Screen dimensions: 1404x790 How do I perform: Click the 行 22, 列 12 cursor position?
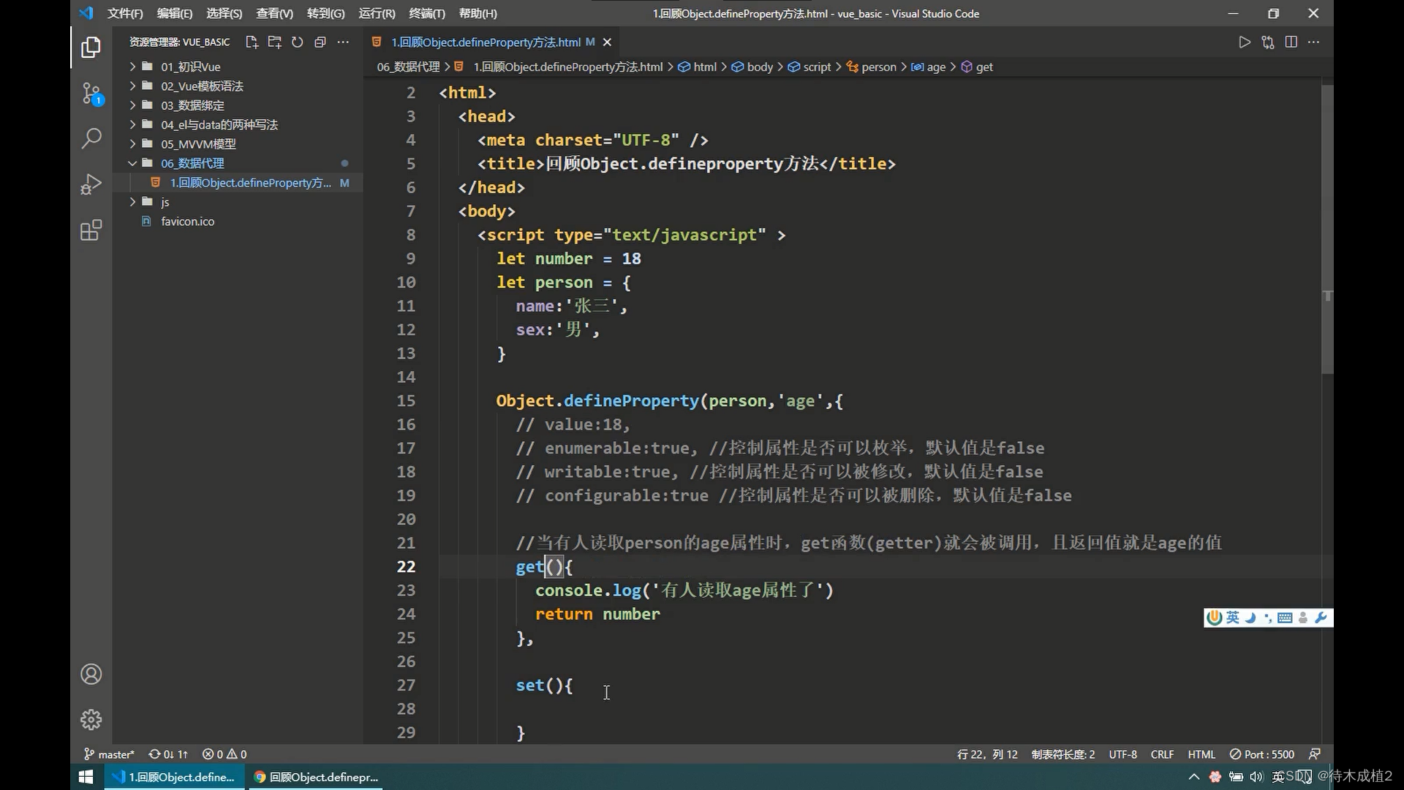coord(987,754)
